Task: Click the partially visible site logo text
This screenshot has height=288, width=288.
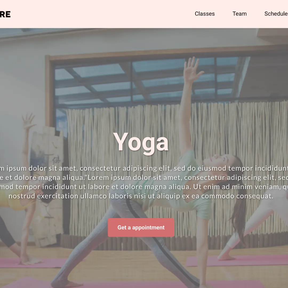Action: 5,14
